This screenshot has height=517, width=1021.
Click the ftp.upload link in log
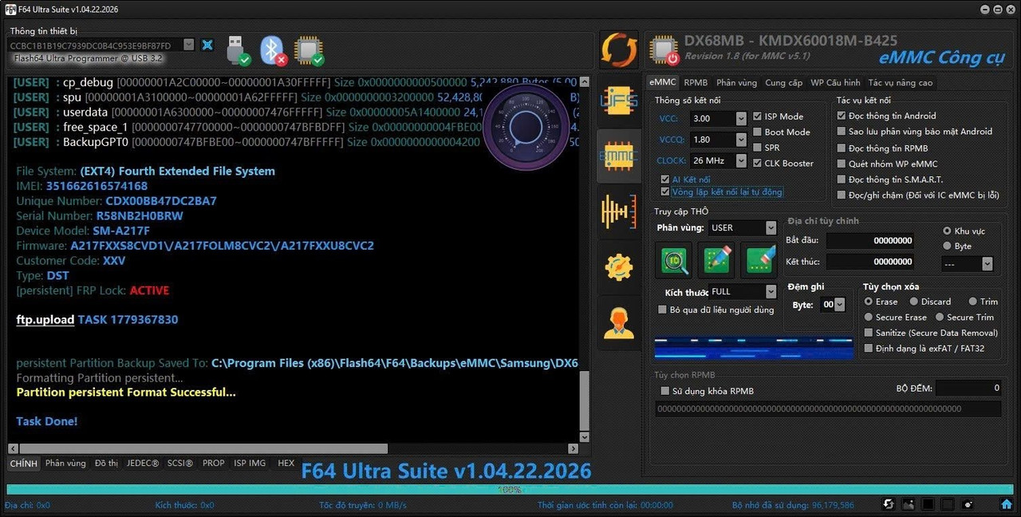coord(45,319)
